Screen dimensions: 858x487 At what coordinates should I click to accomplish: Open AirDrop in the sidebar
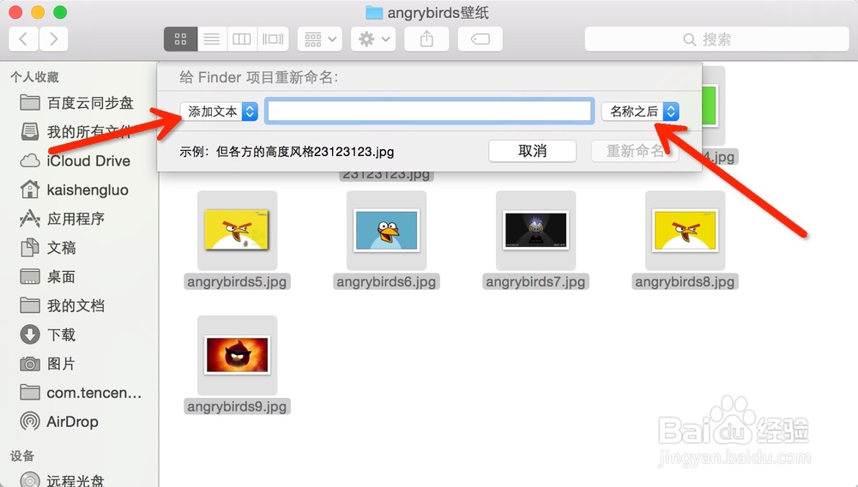pyautogui.click(x=60, y=422)
